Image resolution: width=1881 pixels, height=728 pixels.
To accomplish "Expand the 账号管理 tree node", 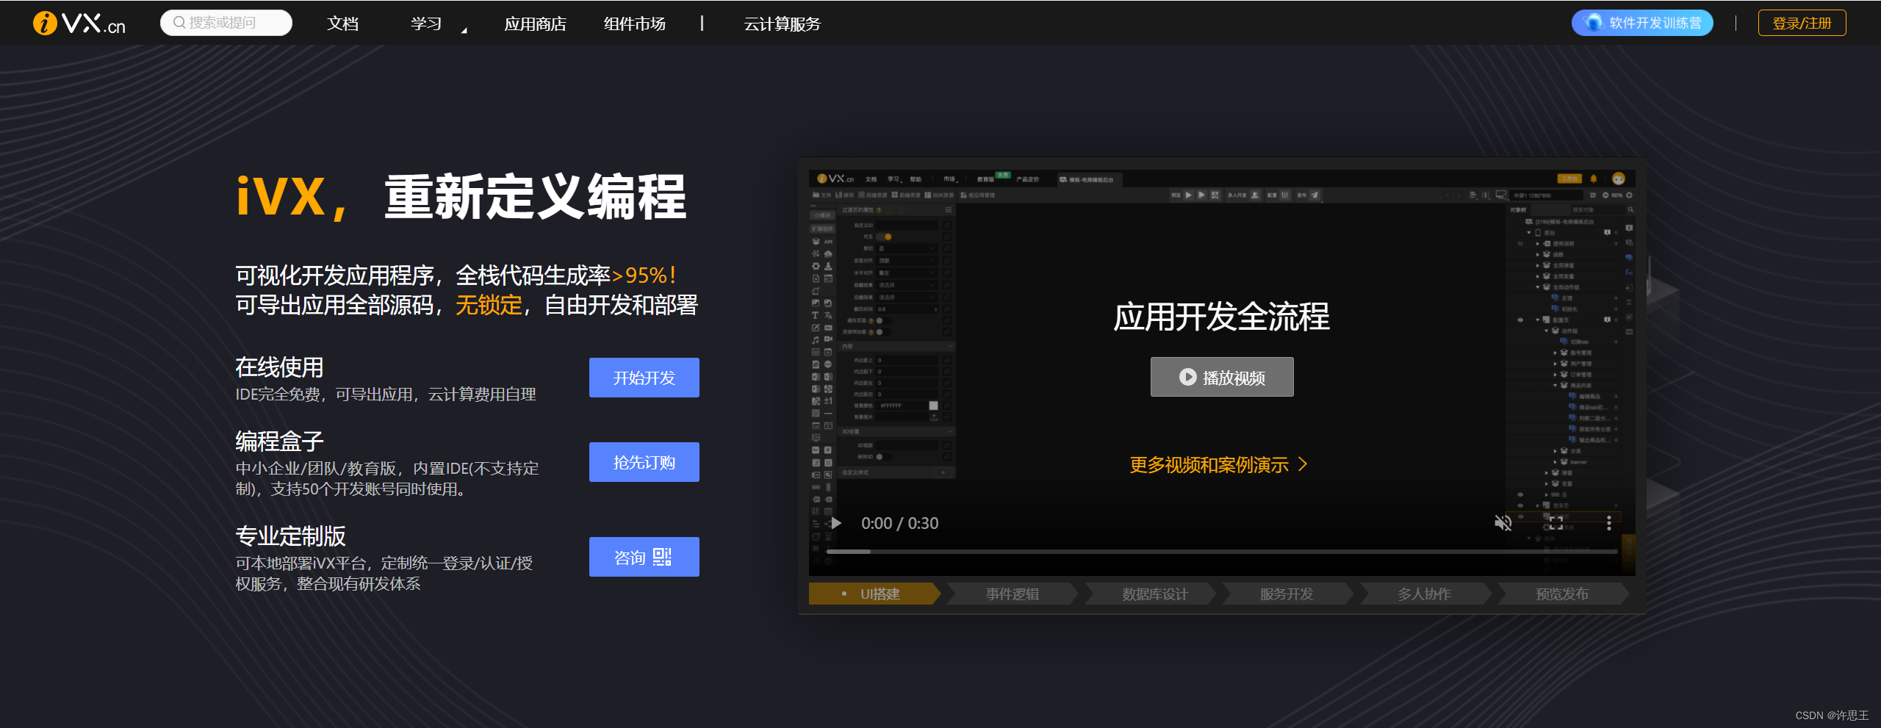I will tap(1557, 351).
